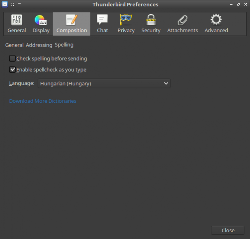Open the Security padlock pane

click(151, 24)
